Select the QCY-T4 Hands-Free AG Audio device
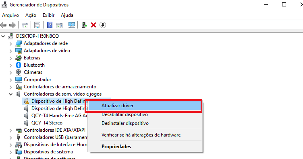 59,116
